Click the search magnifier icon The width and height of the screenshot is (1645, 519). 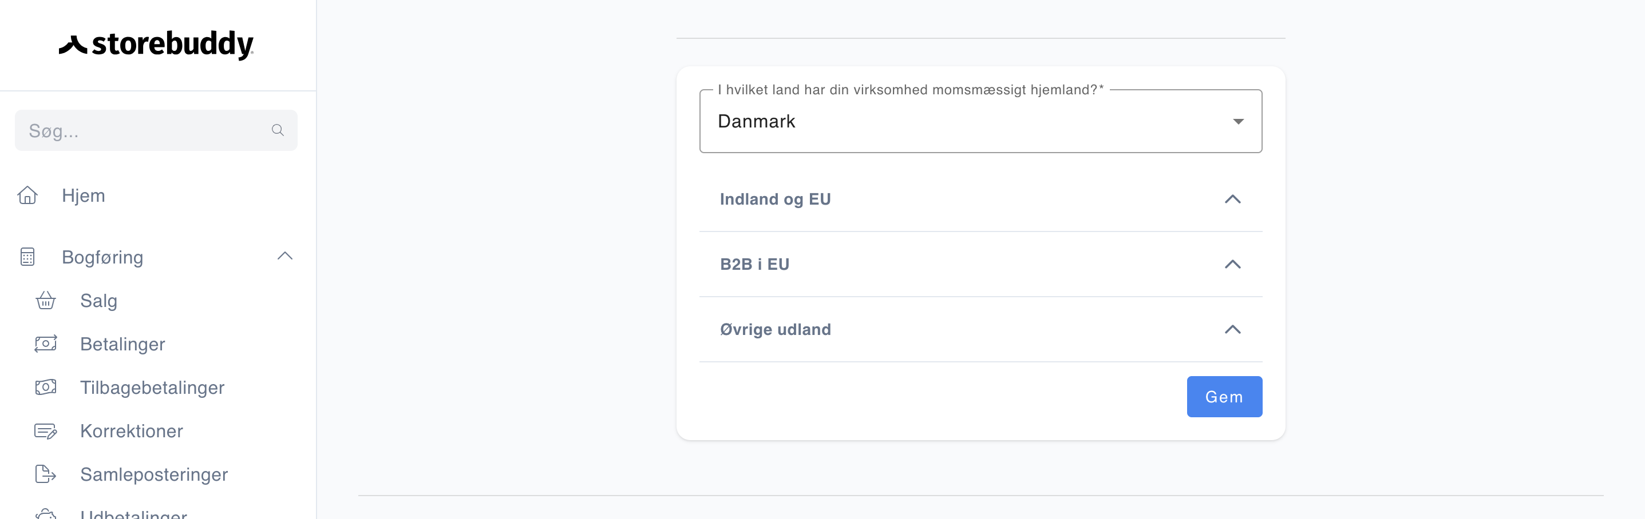click(278, 131)
